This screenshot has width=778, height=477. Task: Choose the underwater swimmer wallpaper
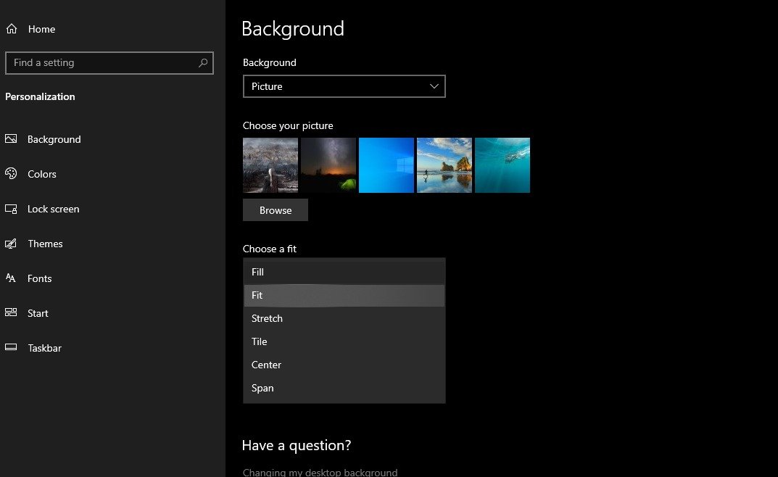(502, 165)
